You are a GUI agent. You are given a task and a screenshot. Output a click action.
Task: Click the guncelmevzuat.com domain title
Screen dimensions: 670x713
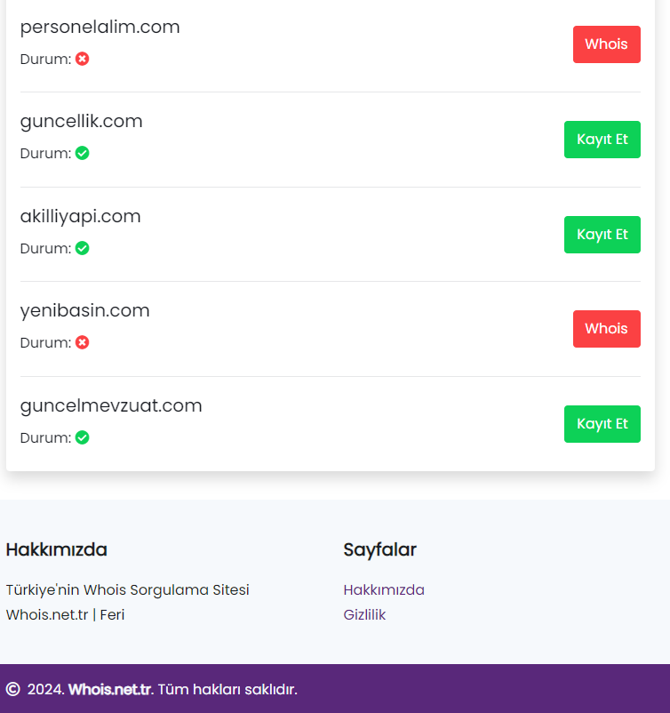(111, 405)
